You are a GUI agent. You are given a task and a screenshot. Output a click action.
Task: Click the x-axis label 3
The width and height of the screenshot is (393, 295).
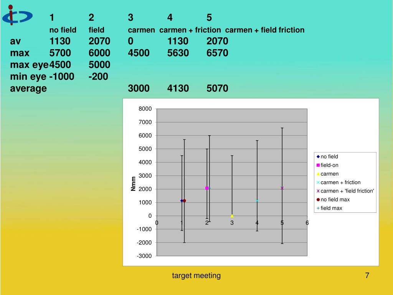[x=232, y=223]
